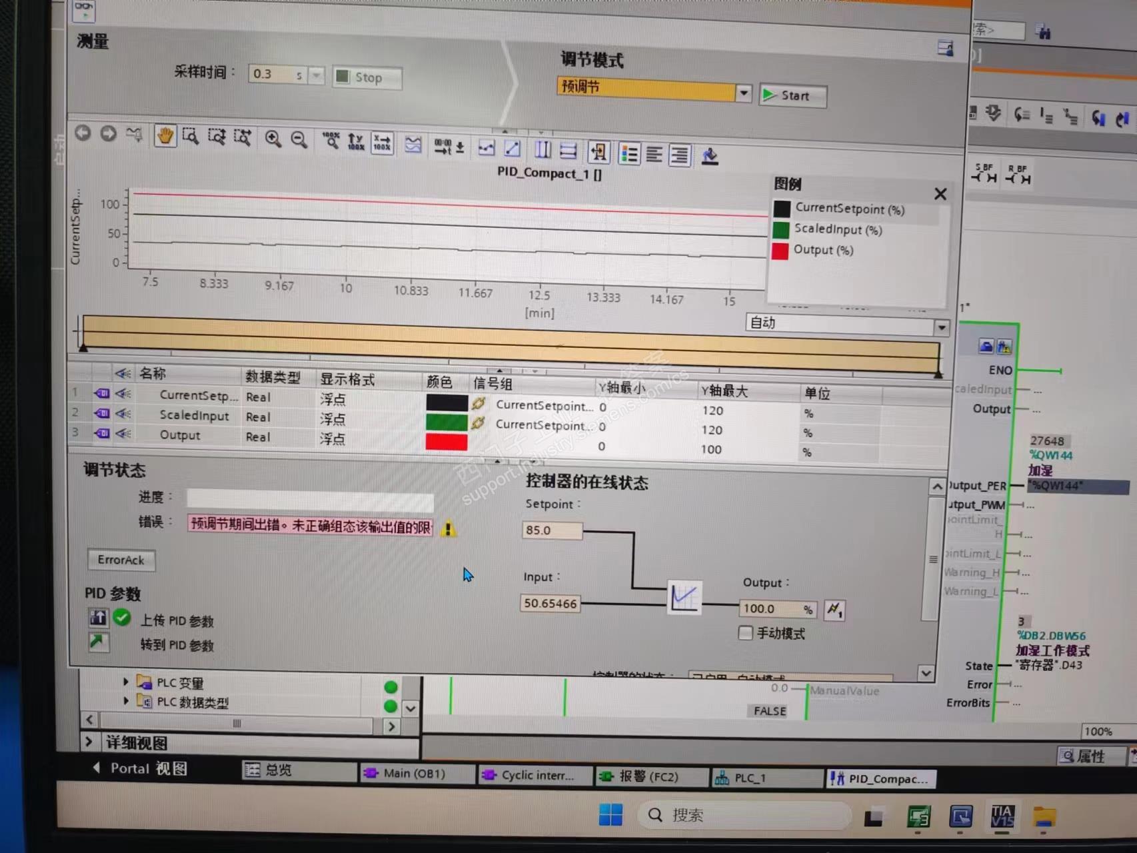This screenshot has width=1137, height=853.
Task: Switch to Portal 视图
Action: click(140, 768)
